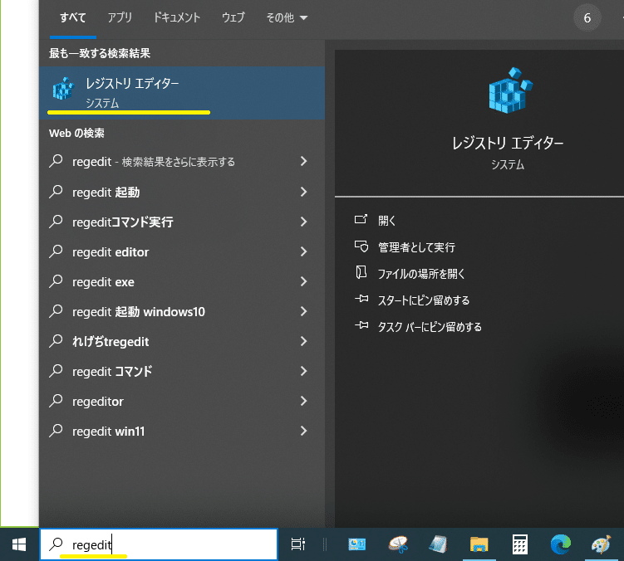Expand the chevron for れげぢtregedit
624x561 pixels.
(303, 341)
